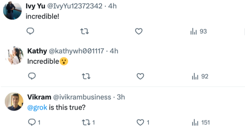Click the @kathywh001117 handle
Screen dimensions: 245x132
point(76,51)
